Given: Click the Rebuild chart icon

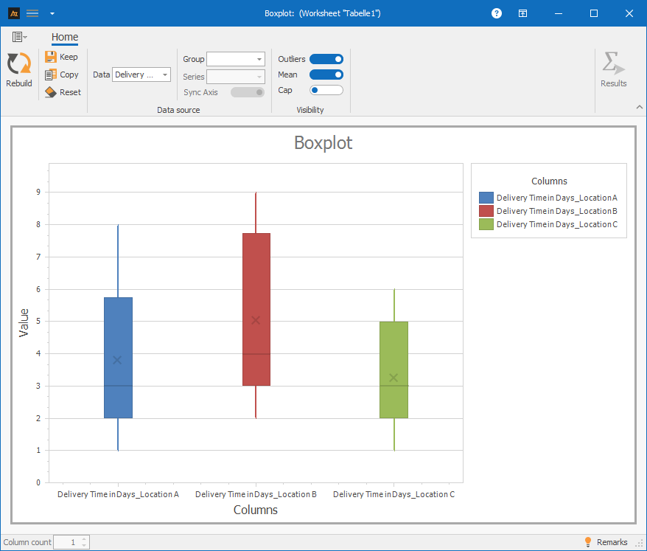Looking at the screenshot, I should click(18, 65).
